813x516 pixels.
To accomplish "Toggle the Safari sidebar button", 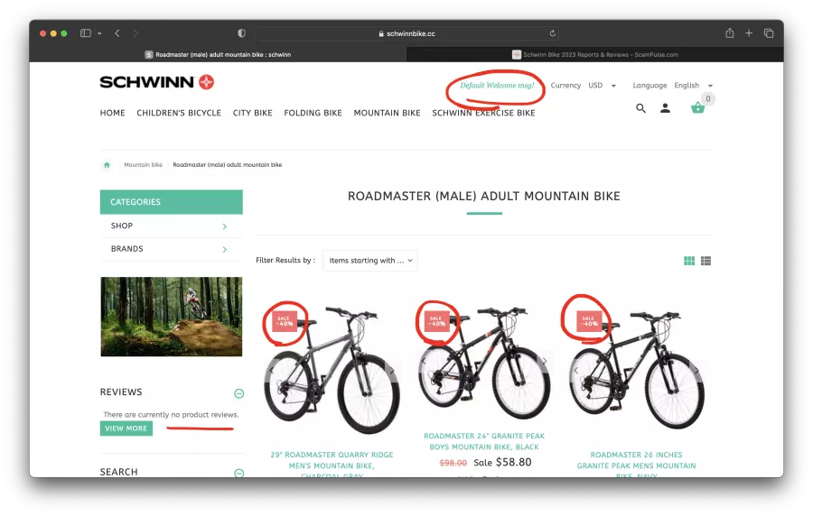I will pos(86,33).
